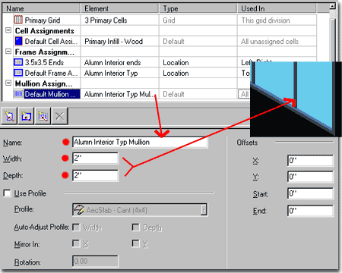The height and width of the screenshot is (273, 342).
Task: Click the X offset input field
Action: pyautogui.click(x=310, y=161)
